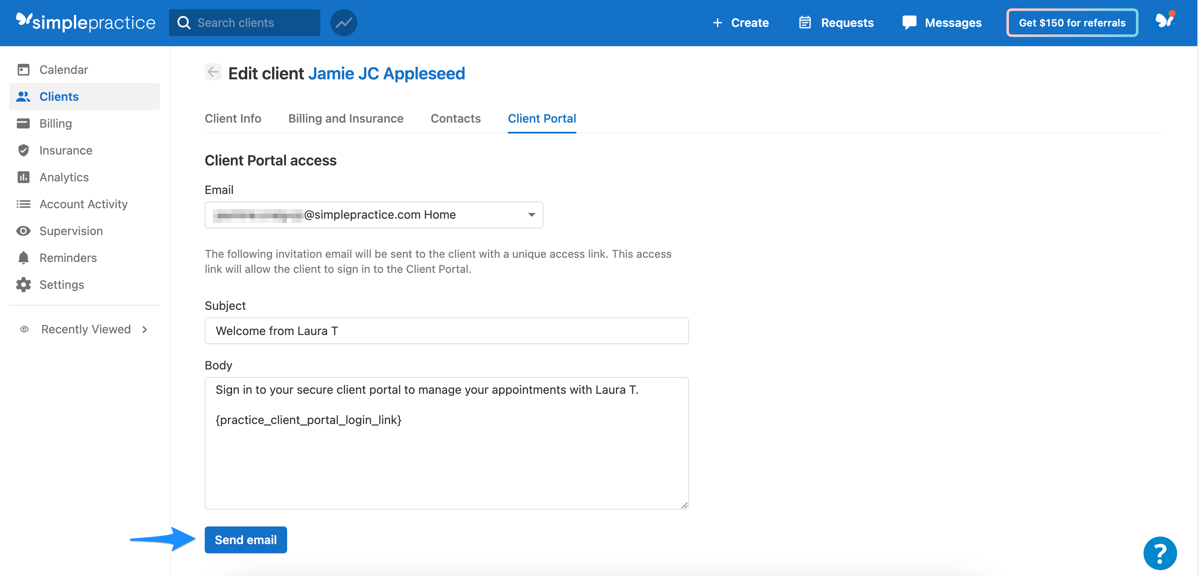The width and height of the screenshot is (1199, 576).
Task: Switch to Billing and Insurance tab
Action: pyautogui.click(x=346, y=118)
